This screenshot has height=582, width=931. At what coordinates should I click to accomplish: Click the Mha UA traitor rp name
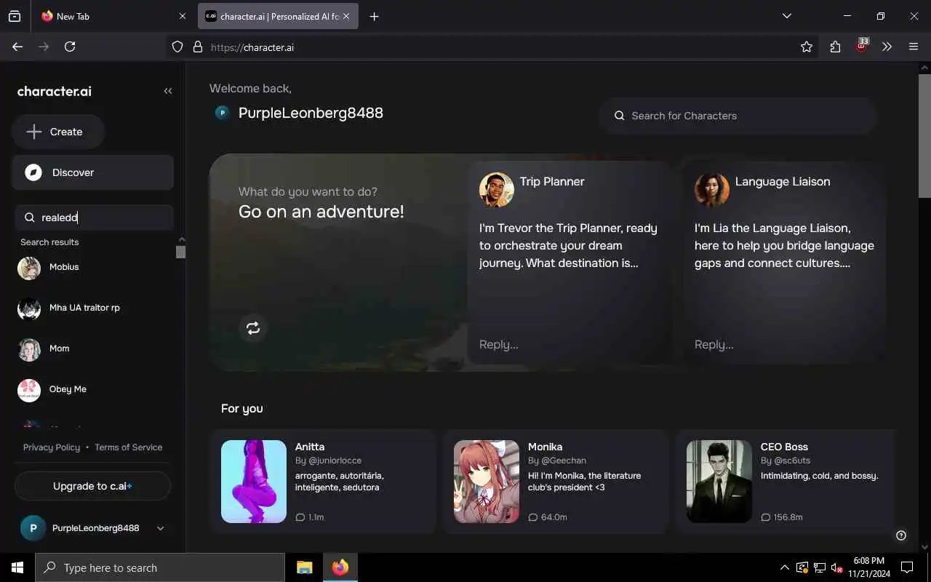click(84, 308)
